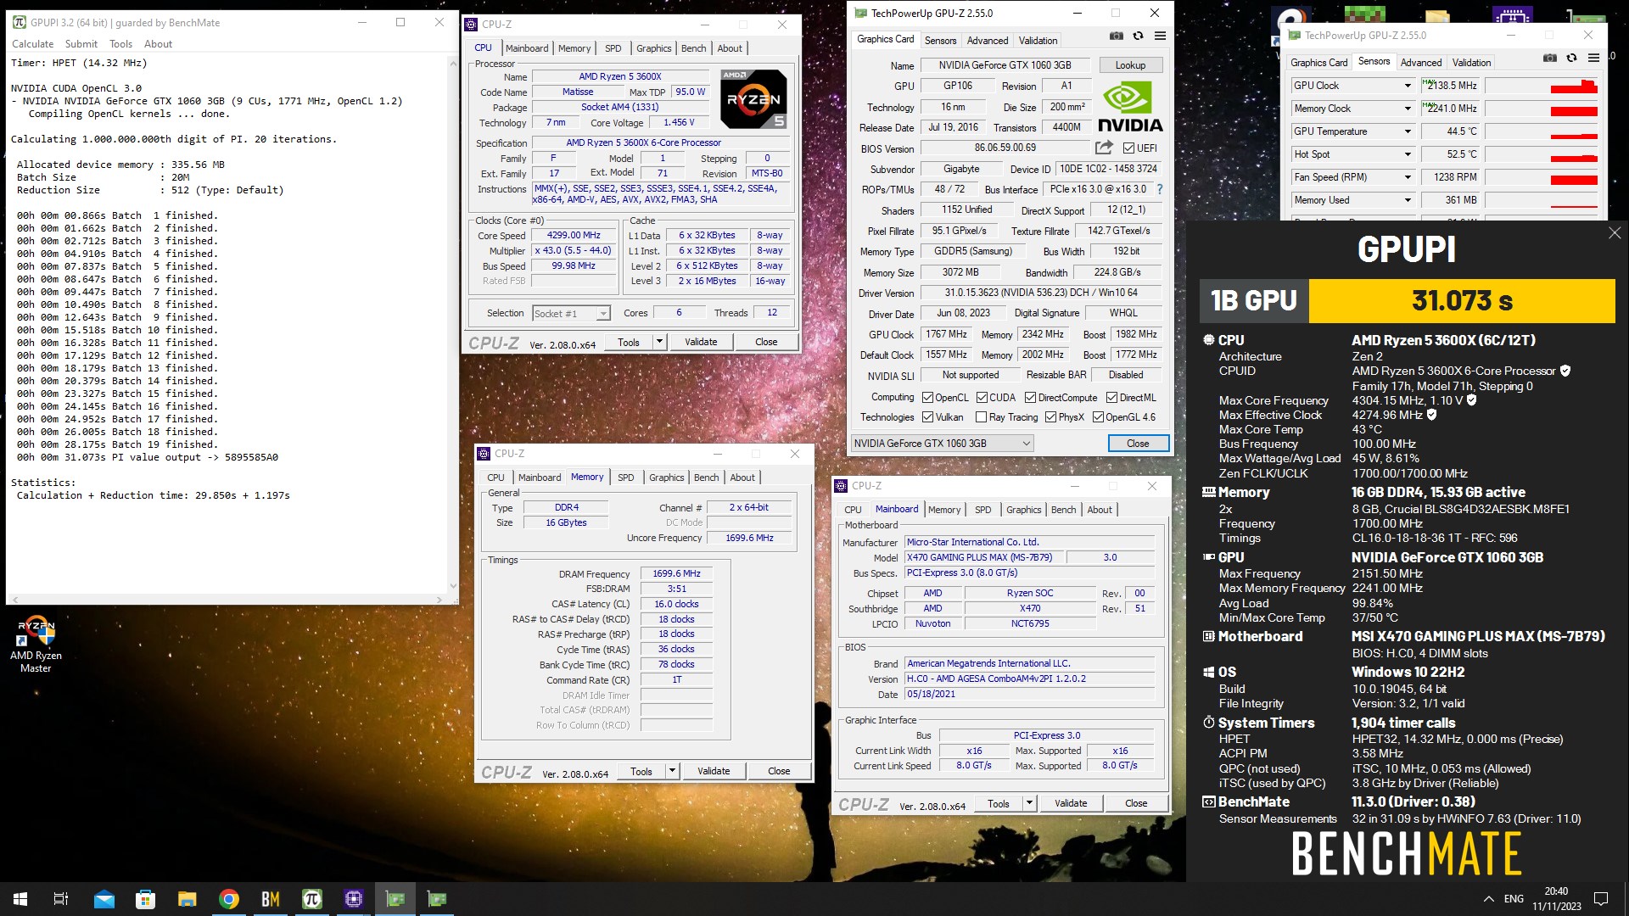Image resolution: width=1629 pixels, height=916 pixels.
Task: Open Submit menu in GPUPI
Action: click(x=81, y=44)
